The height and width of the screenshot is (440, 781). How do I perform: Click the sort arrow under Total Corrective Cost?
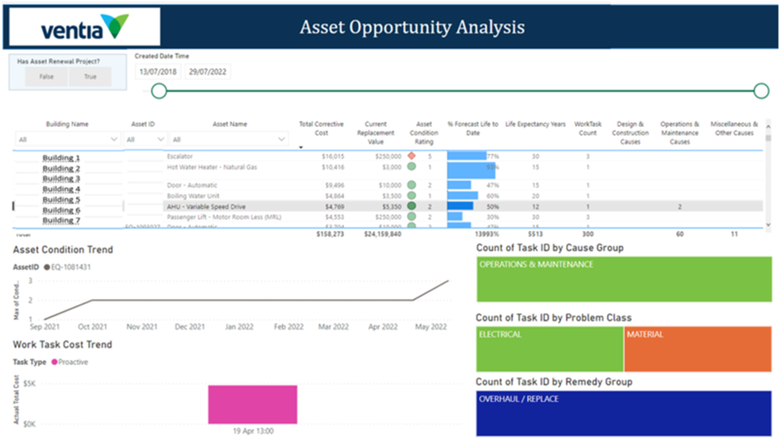(x=302, y=147)
